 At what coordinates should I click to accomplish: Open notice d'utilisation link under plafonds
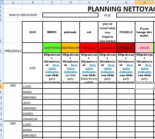tap(71, 69)
